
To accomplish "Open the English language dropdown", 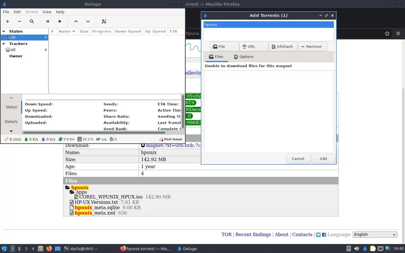I will click(375, 234).
